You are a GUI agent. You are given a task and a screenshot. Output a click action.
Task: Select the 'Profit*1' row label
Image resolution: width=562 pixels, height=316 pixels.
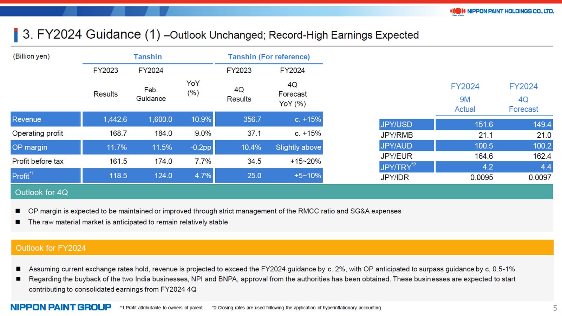tap(23, 175)
